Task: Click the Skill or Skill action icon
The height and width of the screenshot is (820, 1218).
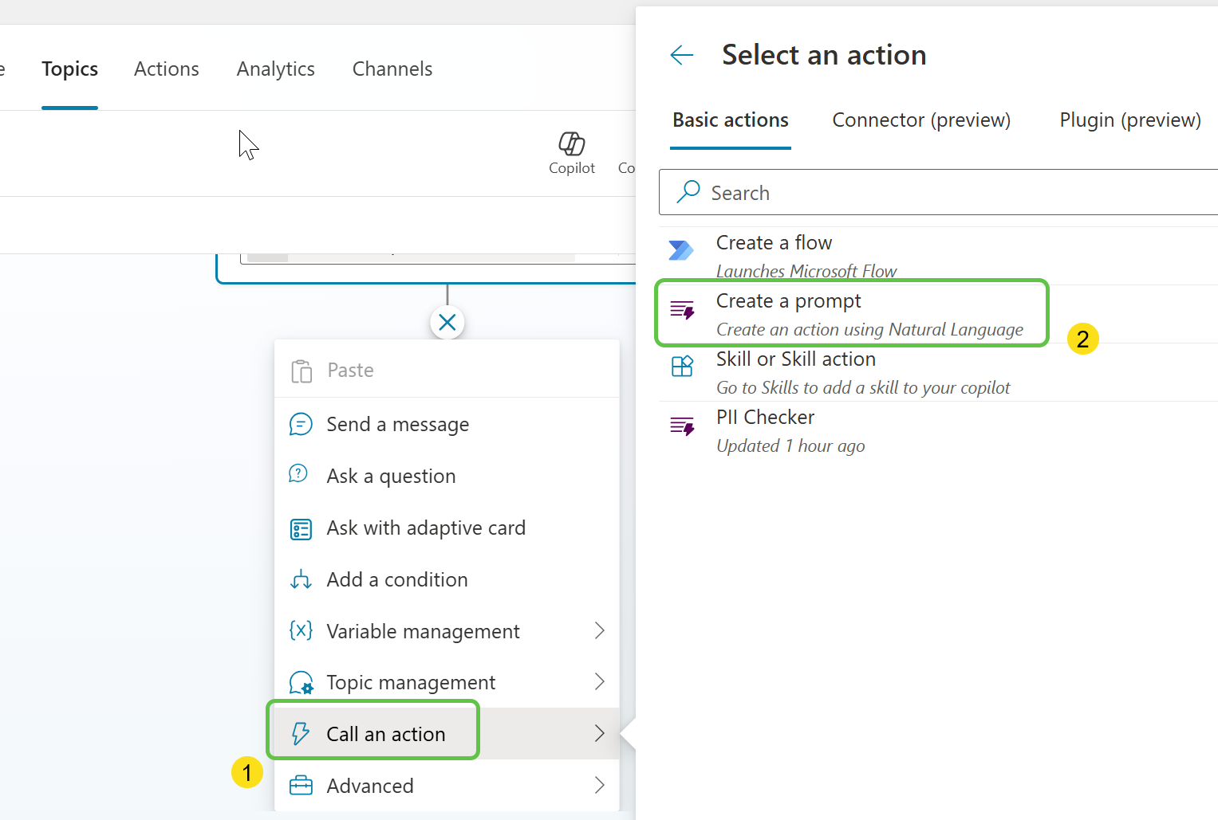Action: pos(682,367)
